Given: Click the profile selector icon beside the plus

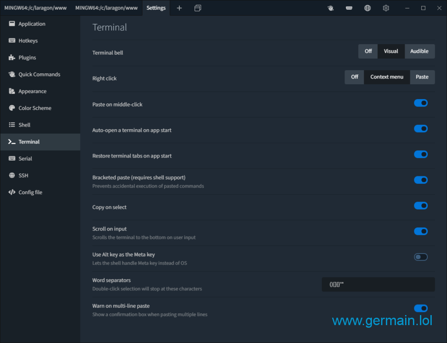Looking at the screenshot, I should pyautogui.click(x=198, y=8).
